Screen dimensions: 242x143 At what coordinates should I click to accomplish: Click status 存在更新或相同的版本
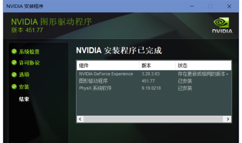(203, 74)
